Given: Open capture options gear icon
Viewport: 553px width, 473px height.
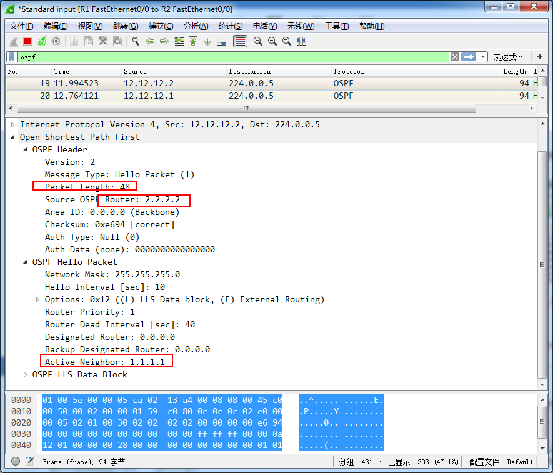Looking at the screenshot, I should pos(56,42).
